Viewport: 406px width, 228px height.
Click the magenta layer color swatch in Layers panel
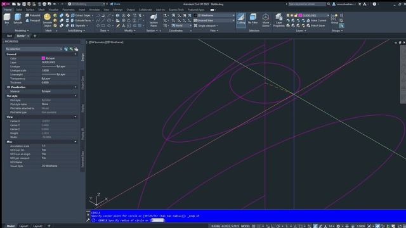click(x=300, y=15)
